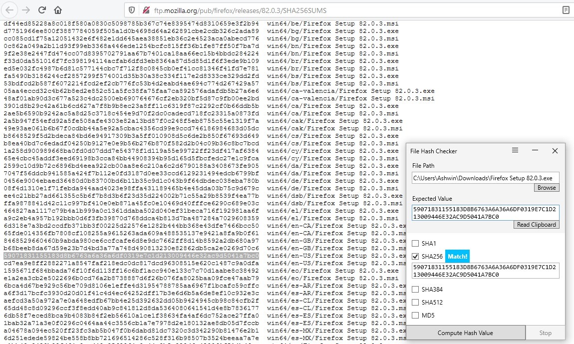Click the Read Clipboard button
Screen dimensions: 574x344
point(536,225)
